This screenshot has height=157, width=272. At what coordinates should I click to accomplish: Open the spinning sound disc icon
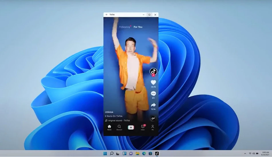coord(153,118)
